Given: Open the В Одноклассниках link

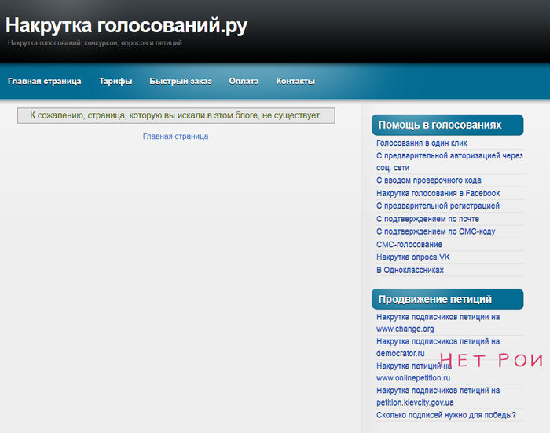Looking at the screenshot, I should (410, 270).
